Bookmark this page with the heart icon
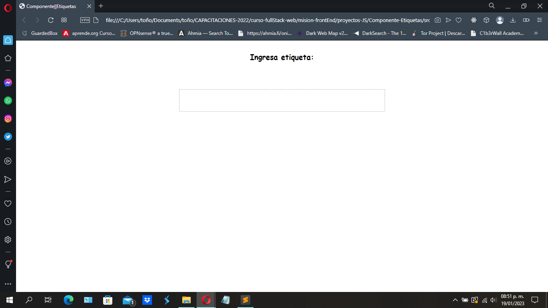 click(459, 20)
